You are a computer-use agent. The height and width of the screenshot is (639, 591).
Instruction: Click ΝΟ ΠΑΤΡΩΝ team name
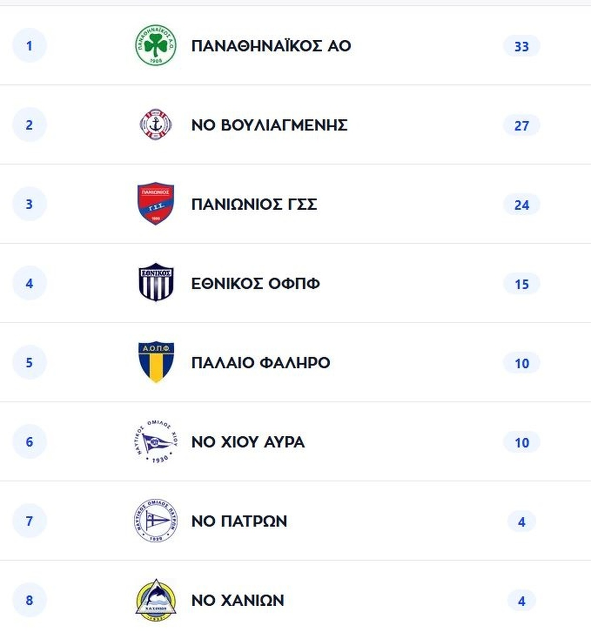point(239,521)
